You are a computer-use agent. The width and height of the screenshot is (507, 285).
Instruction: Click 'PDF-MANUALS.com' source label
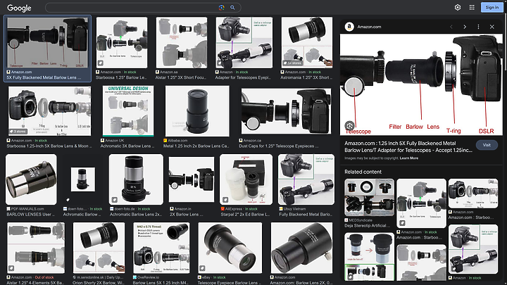coord(27,209)
